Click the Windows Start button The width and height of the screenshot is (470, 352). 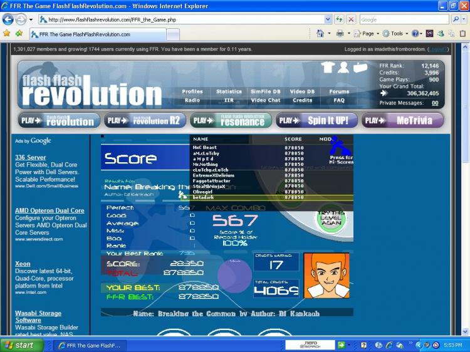click(19, 345)
